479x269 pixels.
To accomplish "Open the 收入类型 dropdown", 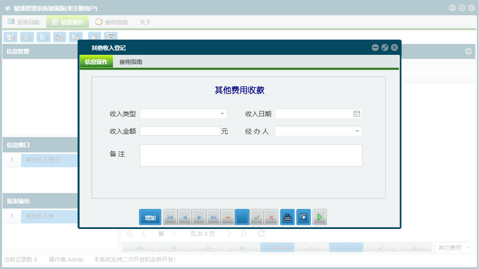I will pyautogui.click(x=221, y=114).
